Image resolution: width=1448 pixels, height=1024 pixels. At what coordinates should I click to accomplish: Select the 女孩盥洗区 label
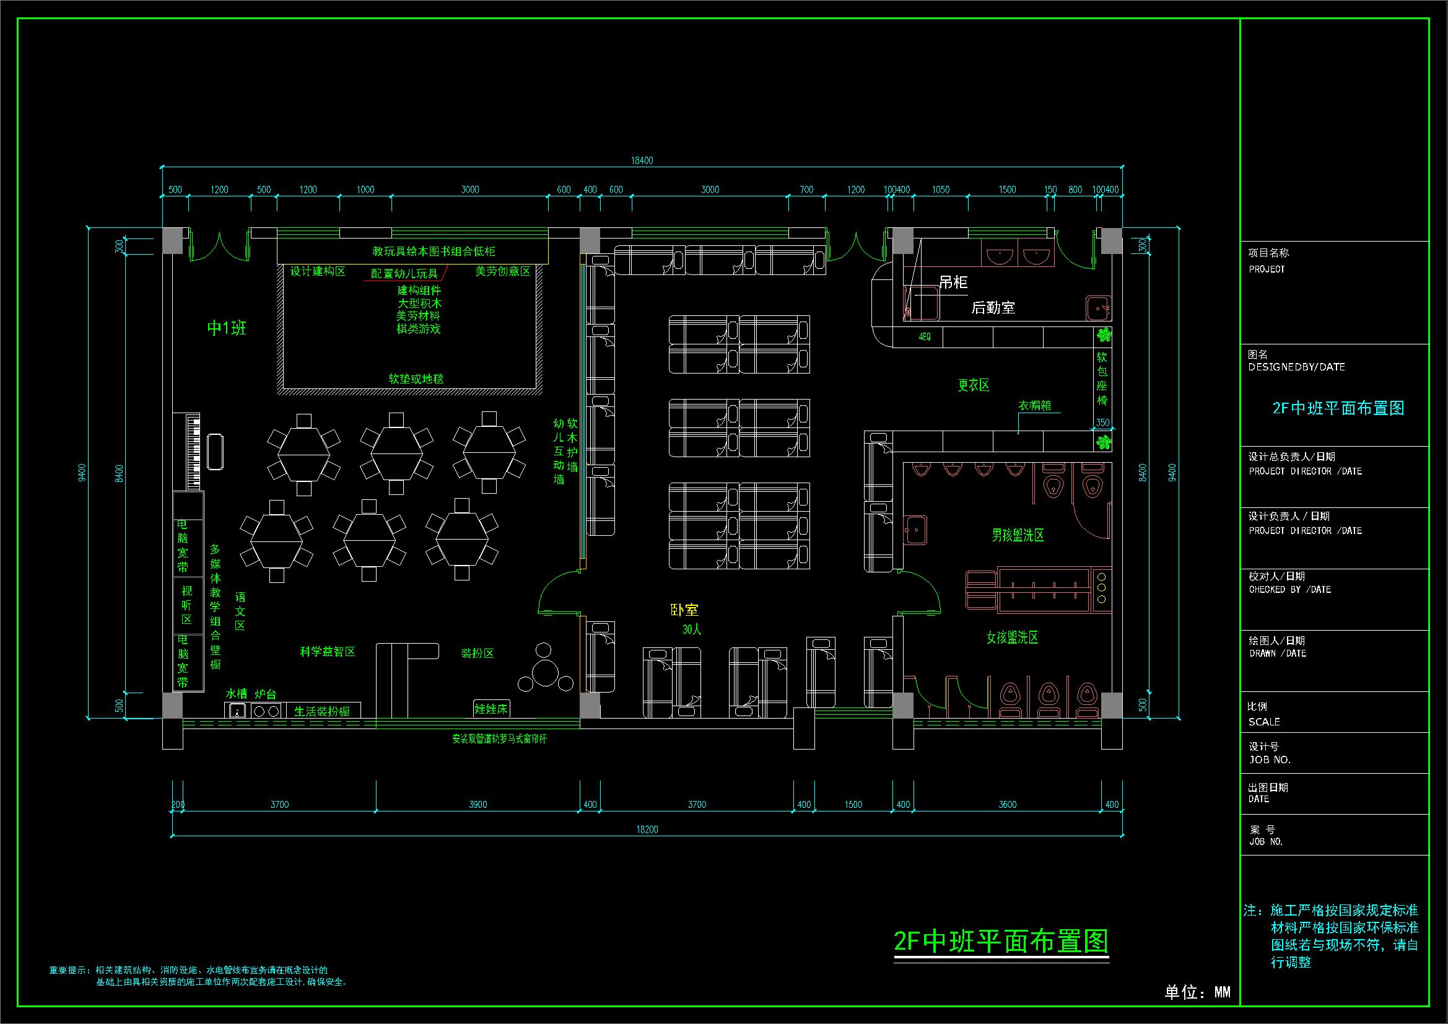point(1012,637)
